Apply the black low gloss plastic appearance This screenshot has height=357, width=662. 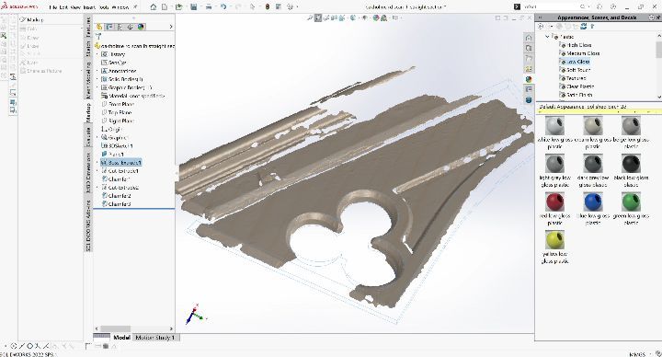(x=631, y=164)
